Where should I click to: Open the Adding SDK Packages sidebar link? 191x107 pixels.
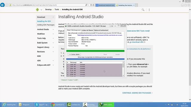point(46,25)
